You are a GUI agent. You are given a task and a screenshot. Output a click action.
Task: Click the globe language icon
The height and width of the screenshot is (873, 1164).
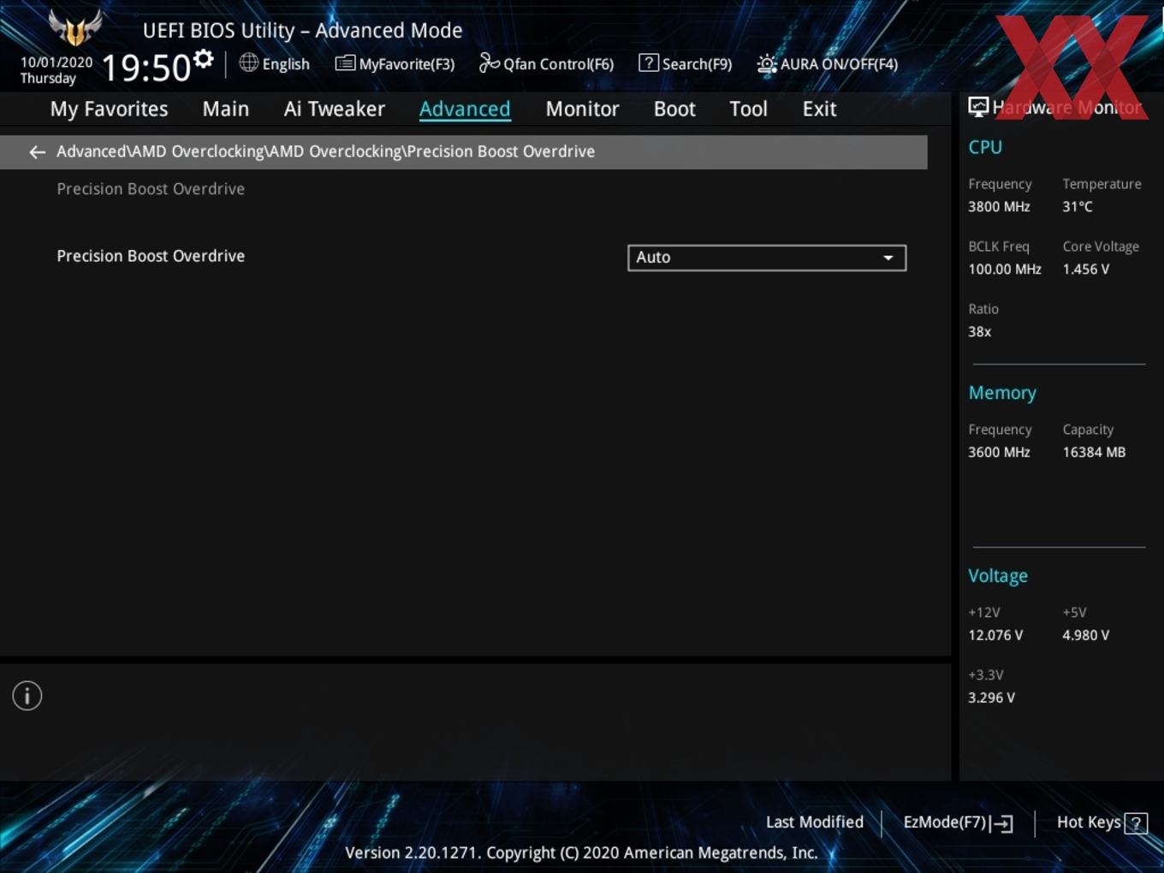coord(248,62)
